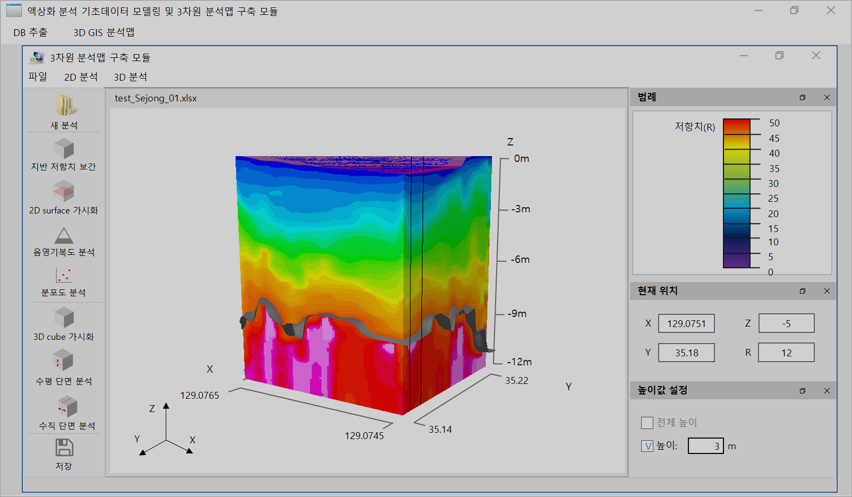Open the 2D 분석 menu
Viewport: 852px width, 497px height.
[81, 77]
